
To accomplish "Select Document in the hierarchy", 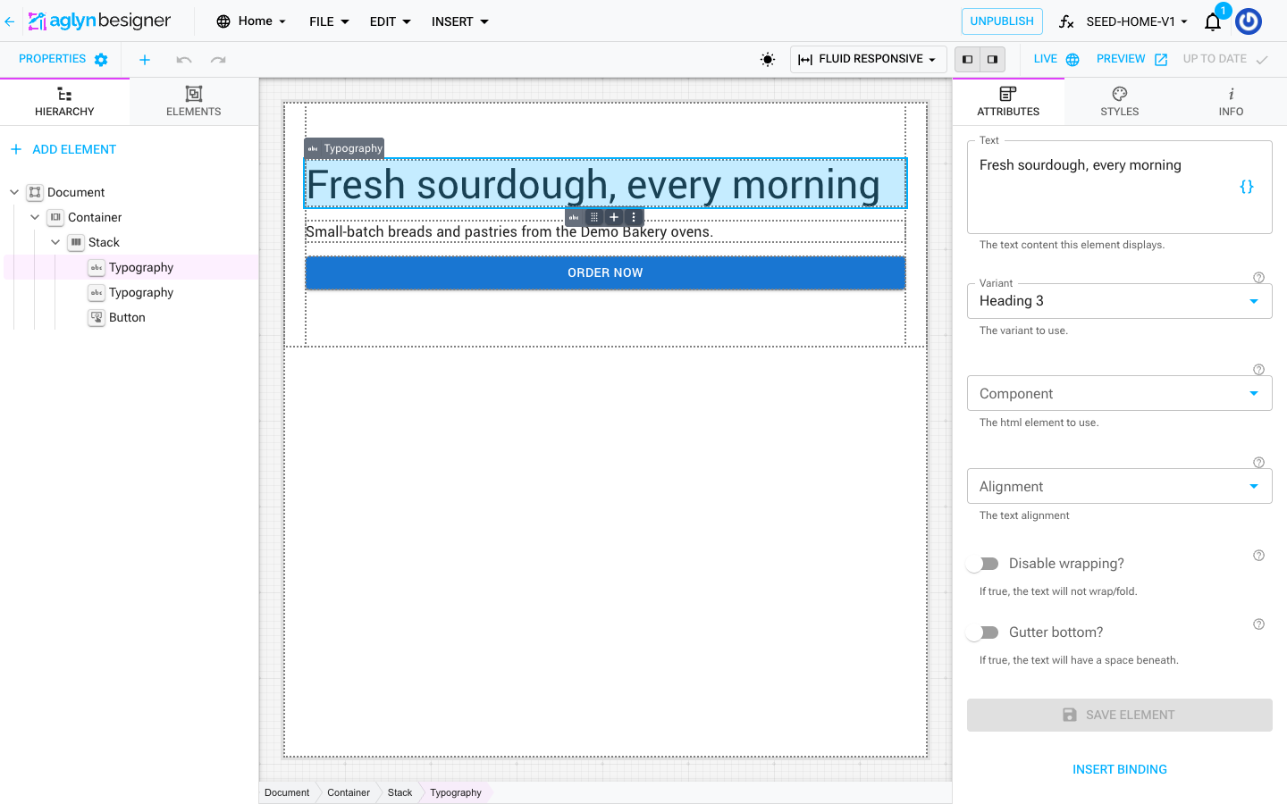I will (76, 192).
